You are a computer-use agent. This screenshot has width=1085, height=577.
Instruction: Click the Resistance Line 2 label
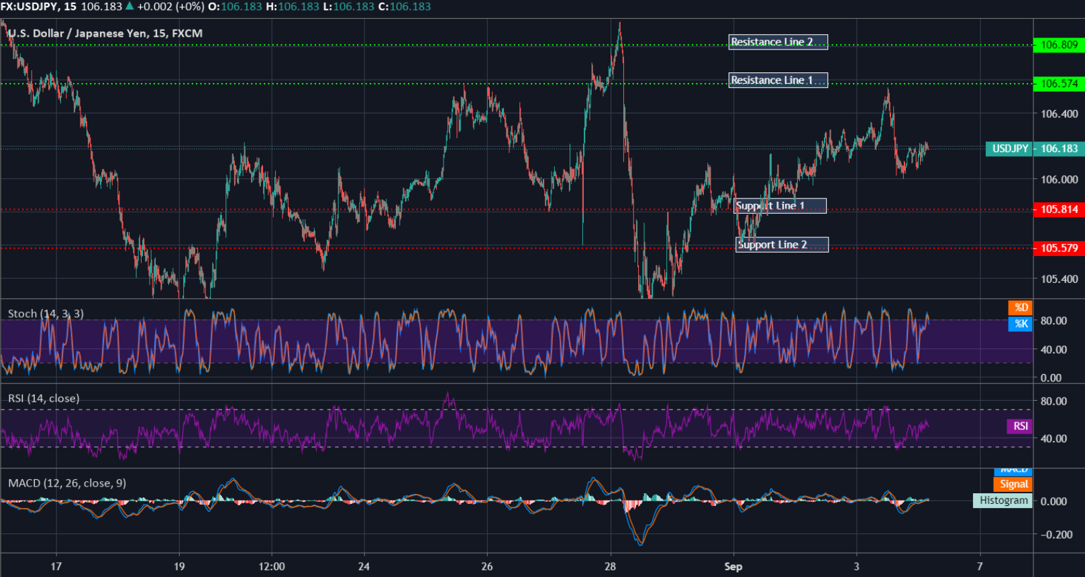[x=778, y=42]
